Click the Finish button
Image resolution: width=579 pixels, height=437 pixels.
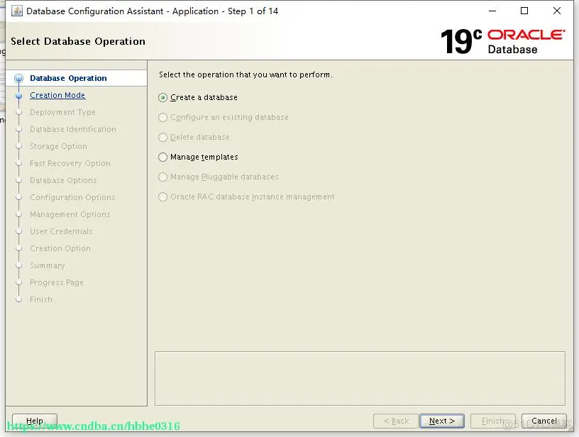pyautogui.click(x=492, y=421)
